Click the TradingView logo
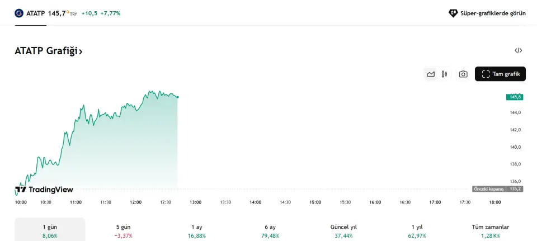This screenshot has width=537, height=241. coord(44,190)
